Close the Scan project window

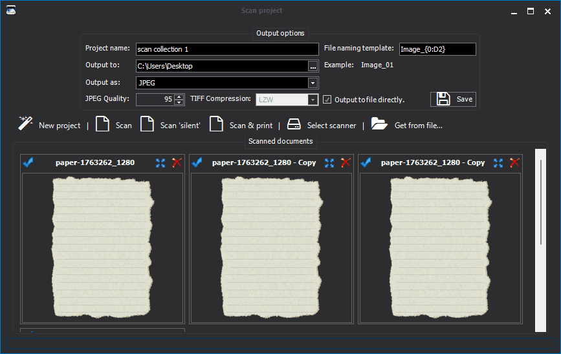(547, 11)
